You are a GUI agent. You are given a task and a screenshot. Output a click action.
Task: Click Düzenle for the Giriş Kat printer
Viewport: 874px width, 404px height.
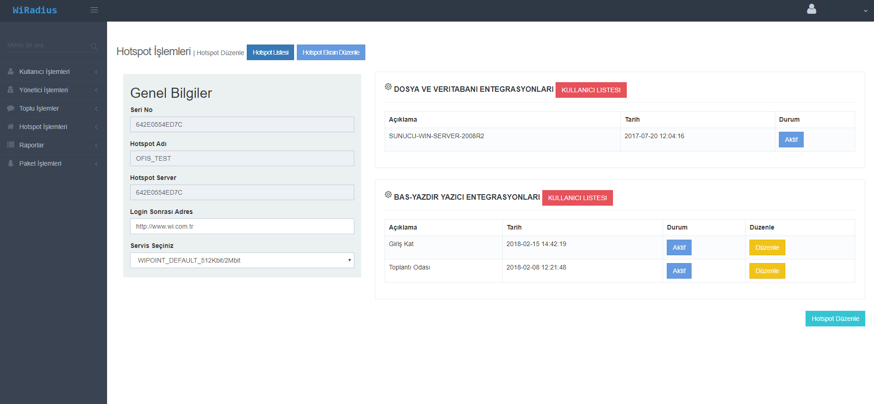tap(767, 247)
